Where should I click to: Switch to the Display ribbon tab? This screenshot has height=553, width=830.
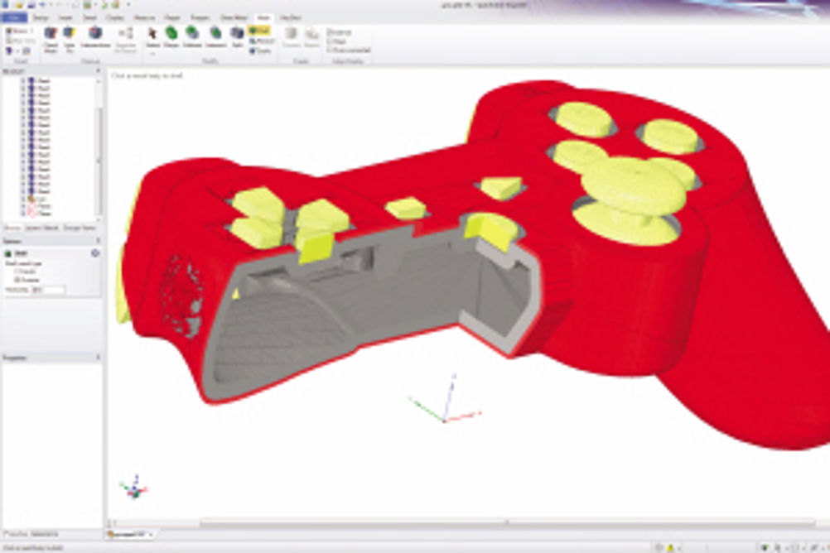[x=114, y=17]
